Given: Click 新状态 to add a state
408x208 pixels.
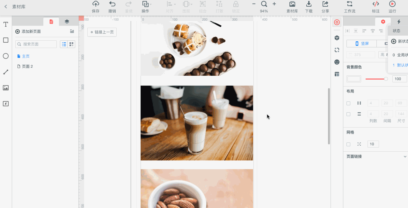Looking at the screenshot, I should 400,41.
